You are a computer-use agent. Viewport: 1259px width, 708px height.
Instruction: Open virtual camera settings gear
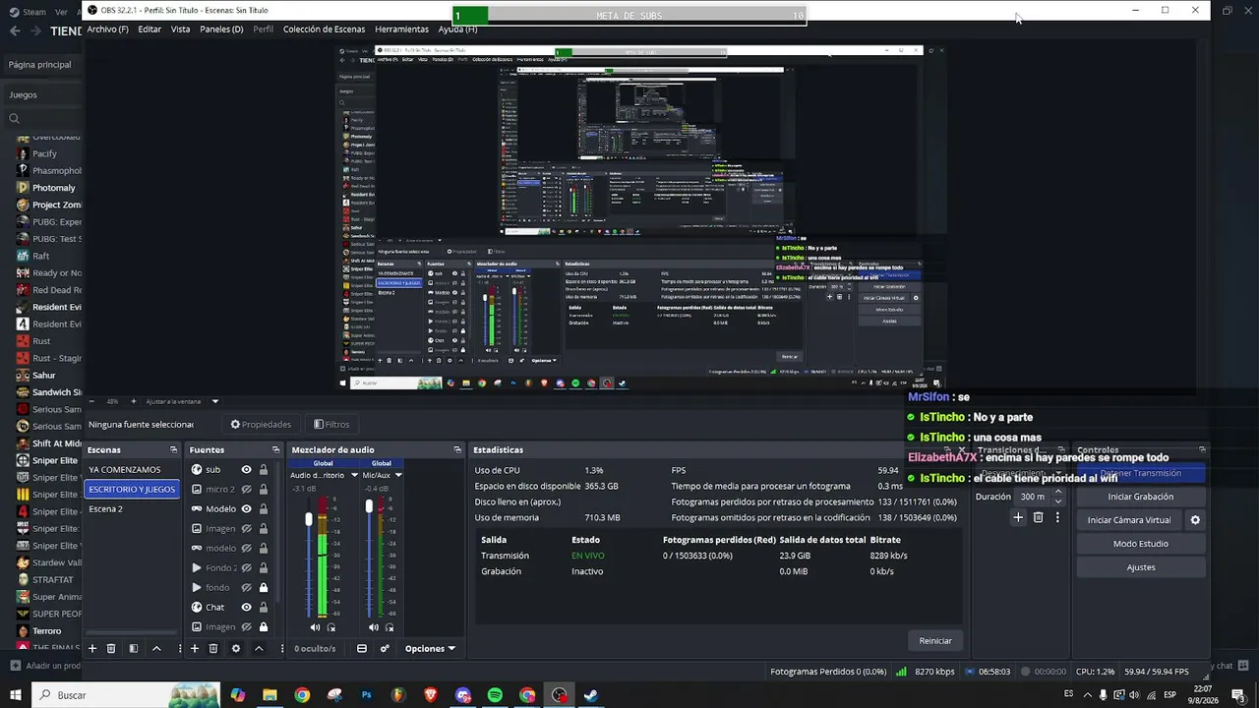[x=1195, y=520]
